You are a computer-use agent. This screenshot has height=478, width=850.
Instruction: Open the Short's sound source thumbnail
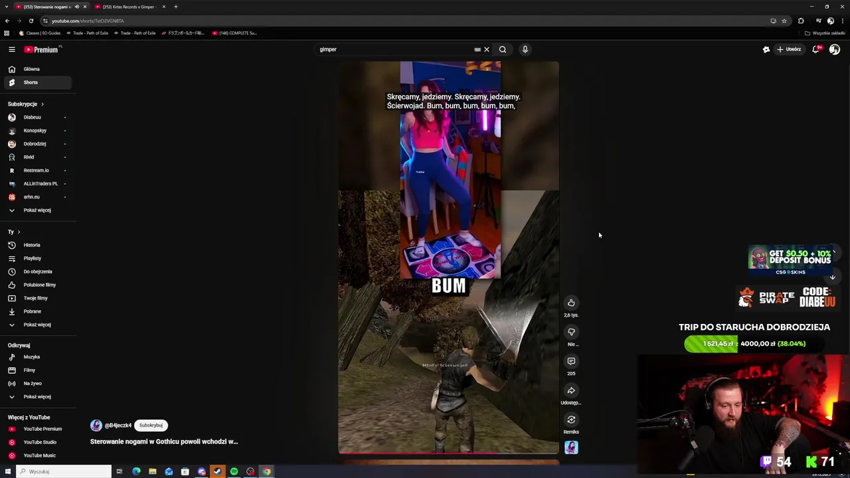coord(571,447)
